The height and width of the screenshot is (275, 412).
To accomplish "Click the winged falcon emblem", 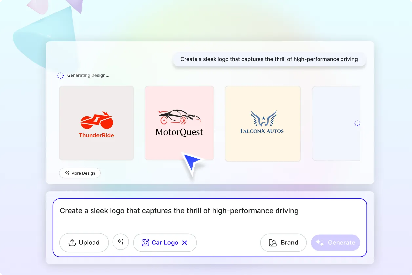I will (x=263, y=119).
